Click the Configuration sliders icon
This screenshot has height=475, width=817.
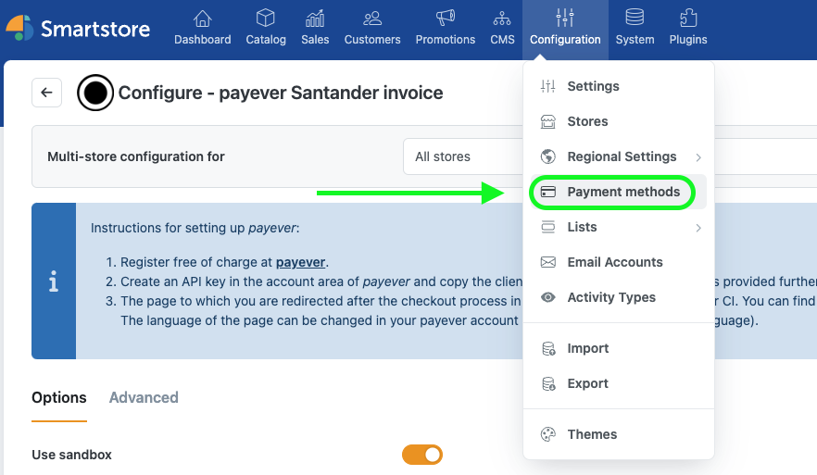565,18
